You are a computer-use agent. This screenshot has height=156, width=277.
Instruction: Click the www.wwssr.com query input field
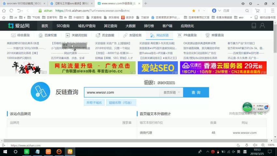click(x=122, y=92)
